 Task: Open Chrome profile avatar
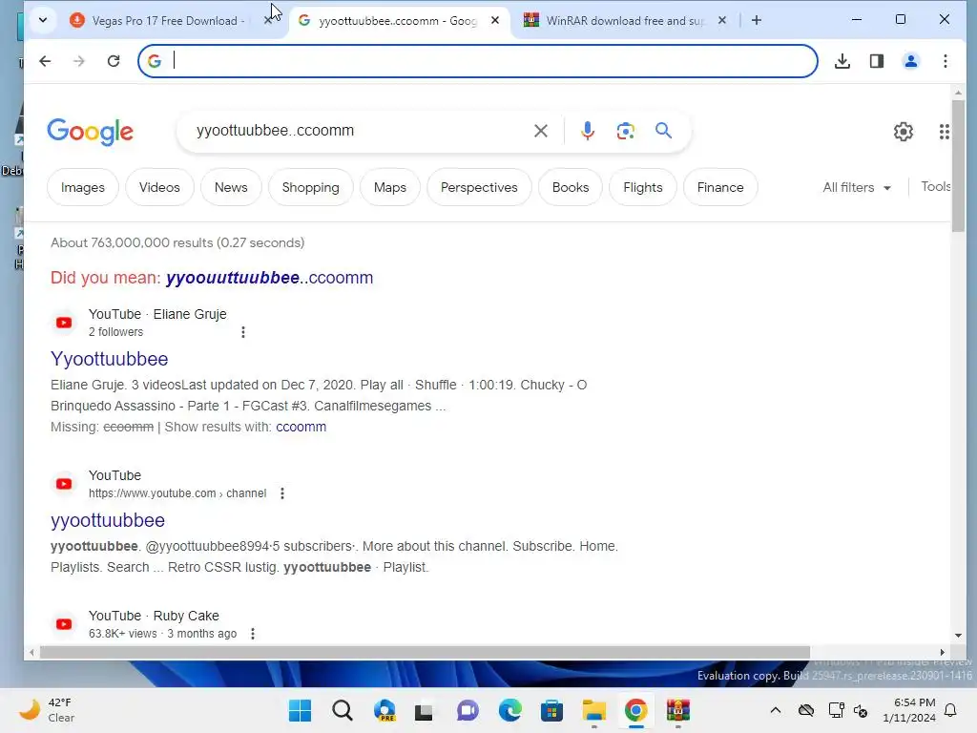911,61
